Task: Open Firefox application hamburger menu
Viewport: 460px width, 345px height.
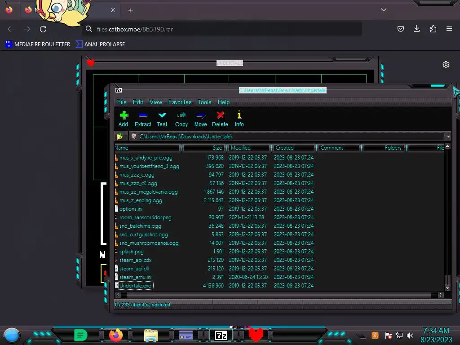Action: [449, 29]
